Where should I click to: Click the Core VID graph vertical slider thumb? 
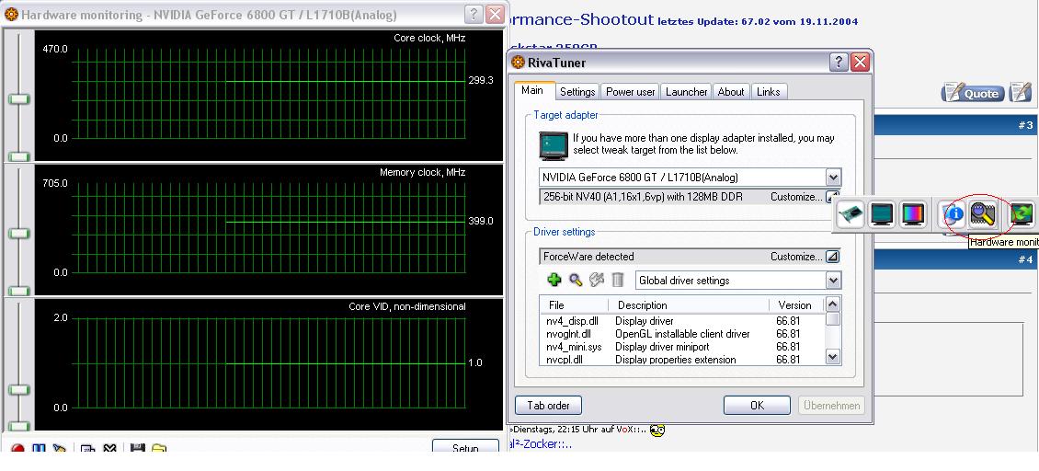pyautogui.click(x=19, y=389)
